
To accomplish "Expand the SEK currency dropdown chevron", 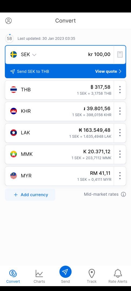I will coord(34,55).
